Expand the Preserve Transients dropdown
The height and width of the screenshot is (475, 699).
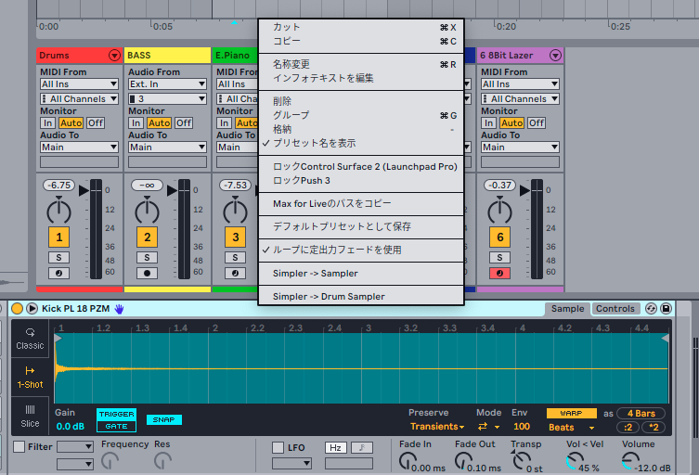437,427
